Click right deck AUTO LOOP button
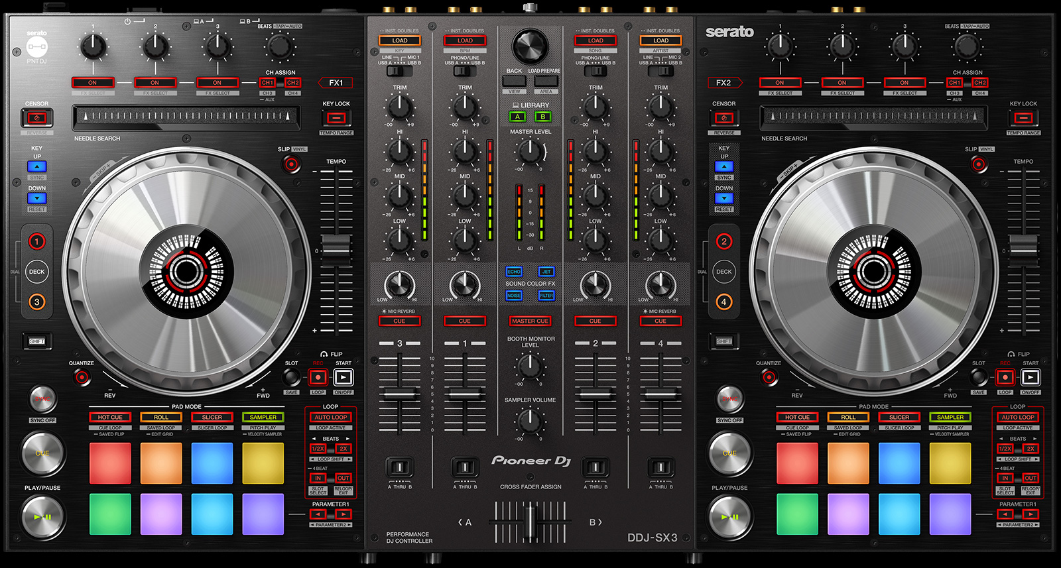 tap(1018, 417)
